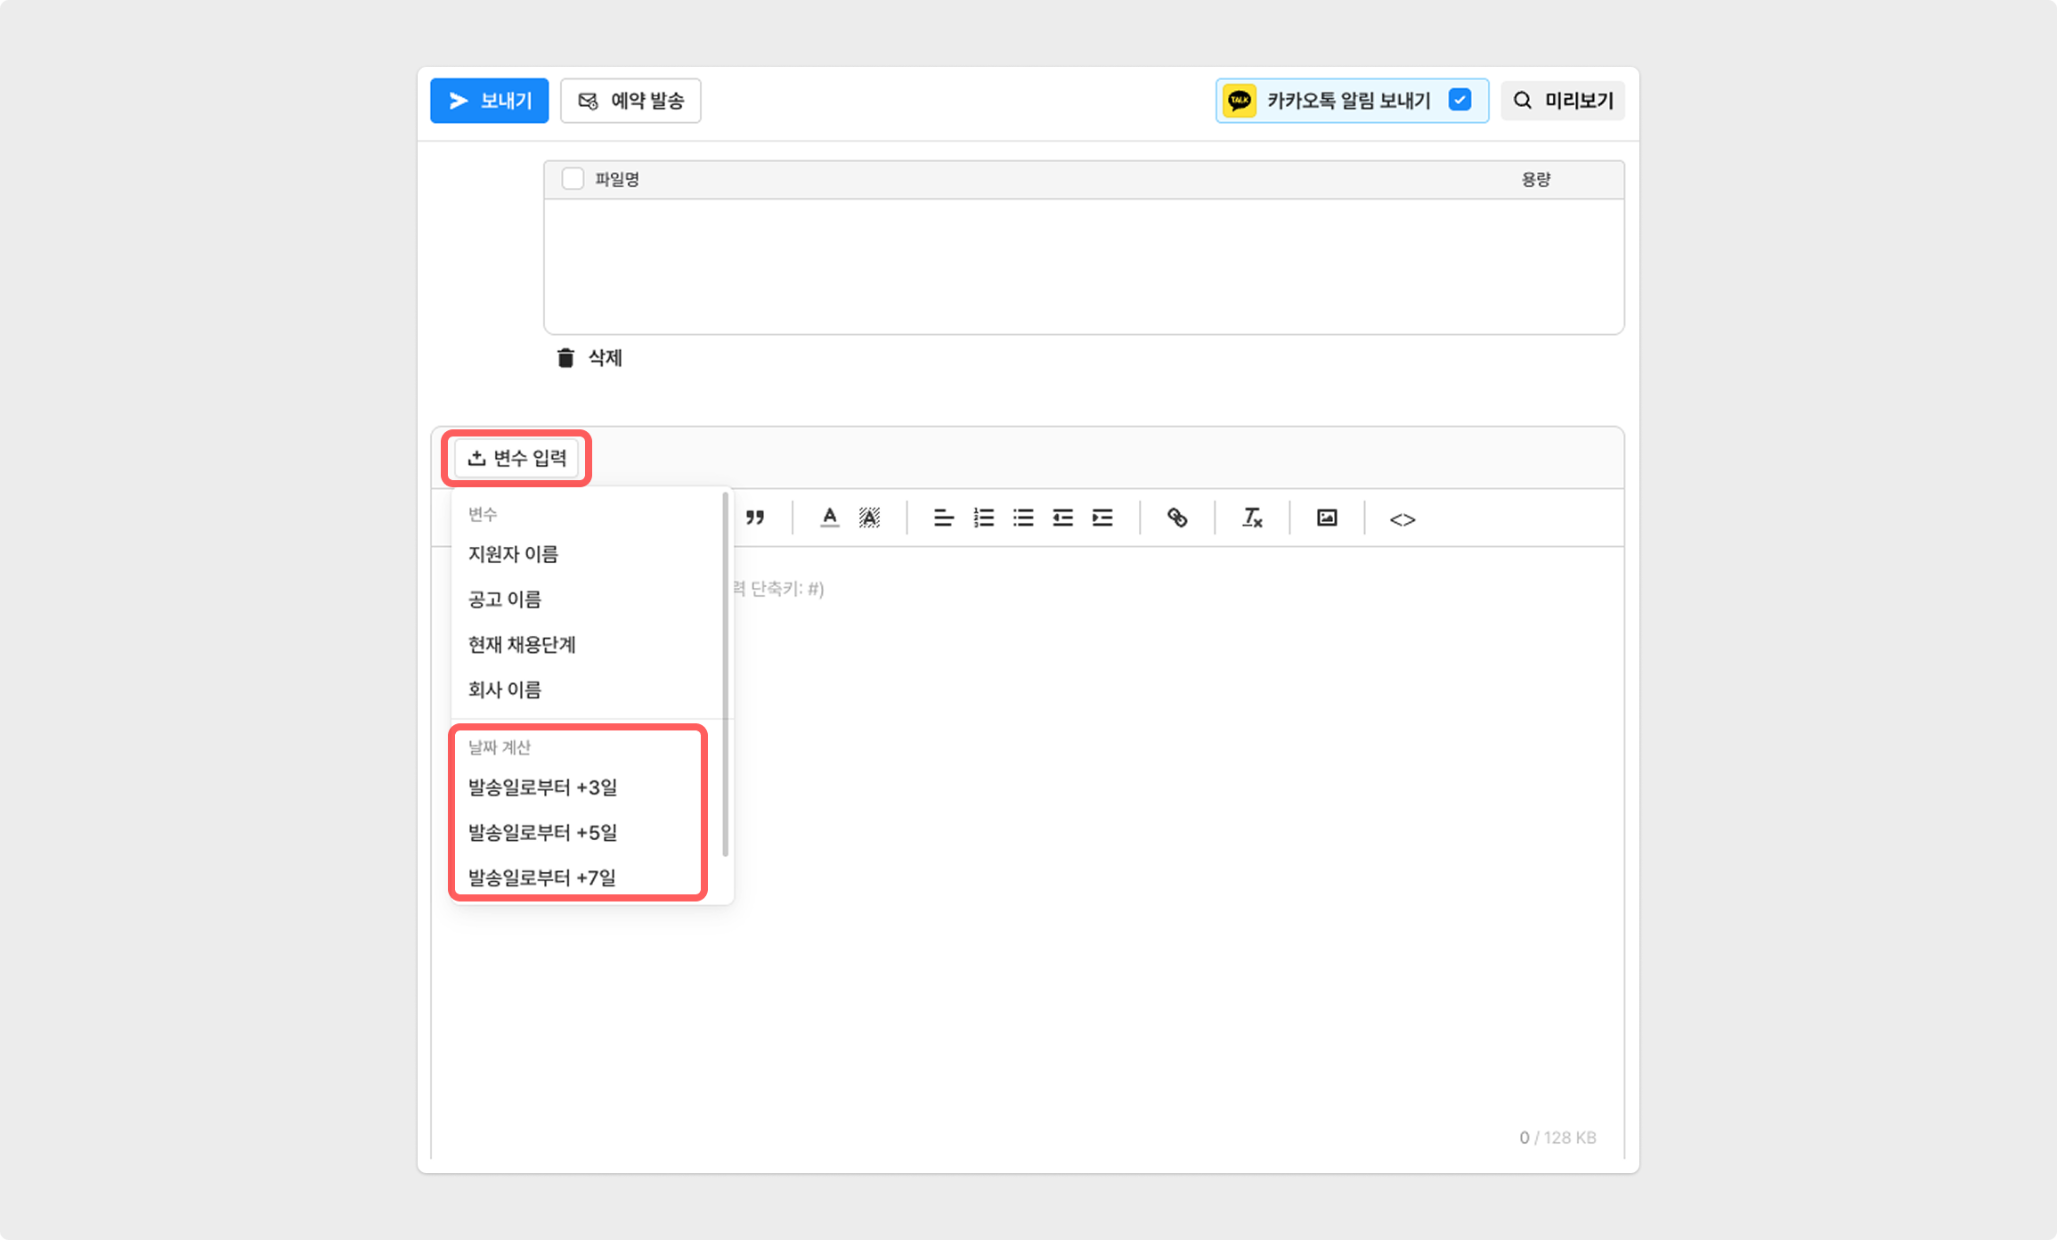The width and height of the screenshot is (2057, 1240).
Task: Insert a hyperlink using the link icon
Action: [x=1177, y=518]
